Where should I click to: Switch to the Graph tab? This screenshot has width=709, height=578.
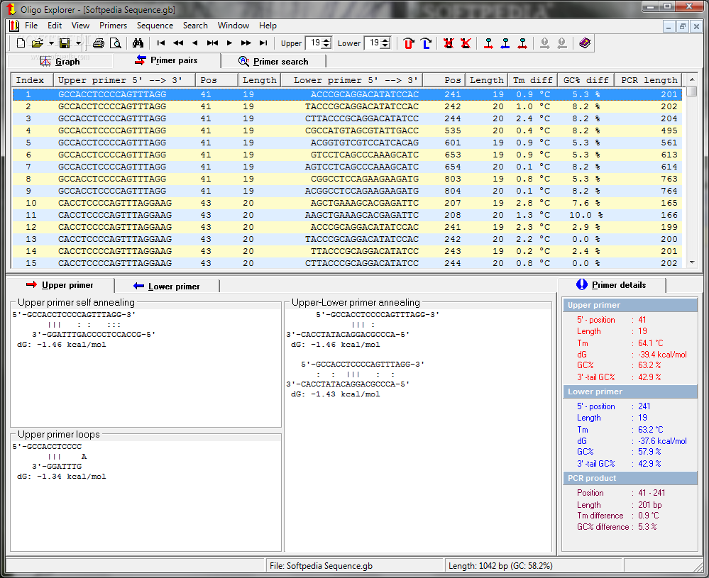pos(60,61)
